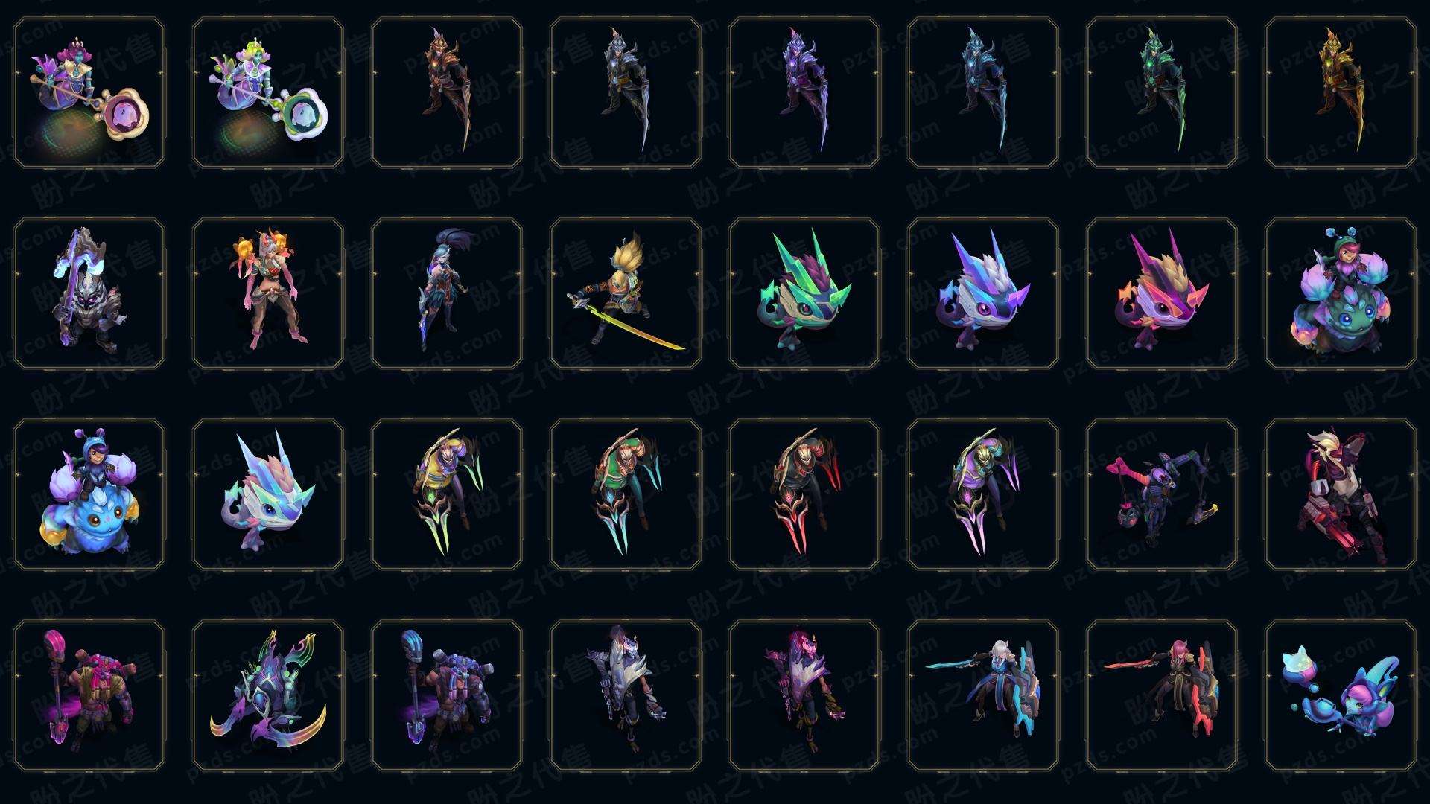This screenshot has width=1430, height=804.
Task: Pick the golden armored archer skin
Action: point(1341,92)
